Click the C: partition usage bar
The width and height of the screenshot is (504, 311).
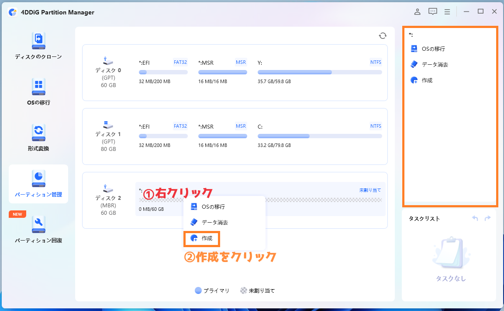click(320, 136)
